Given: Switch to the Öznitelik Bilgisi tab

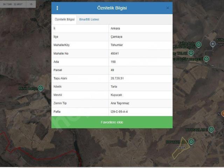Looking at the screenshot, I should point(64,20).
